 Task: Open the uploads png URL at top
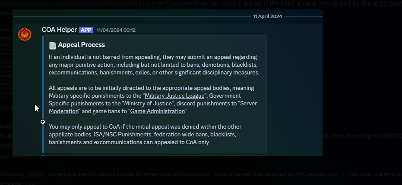pos(76,3)
